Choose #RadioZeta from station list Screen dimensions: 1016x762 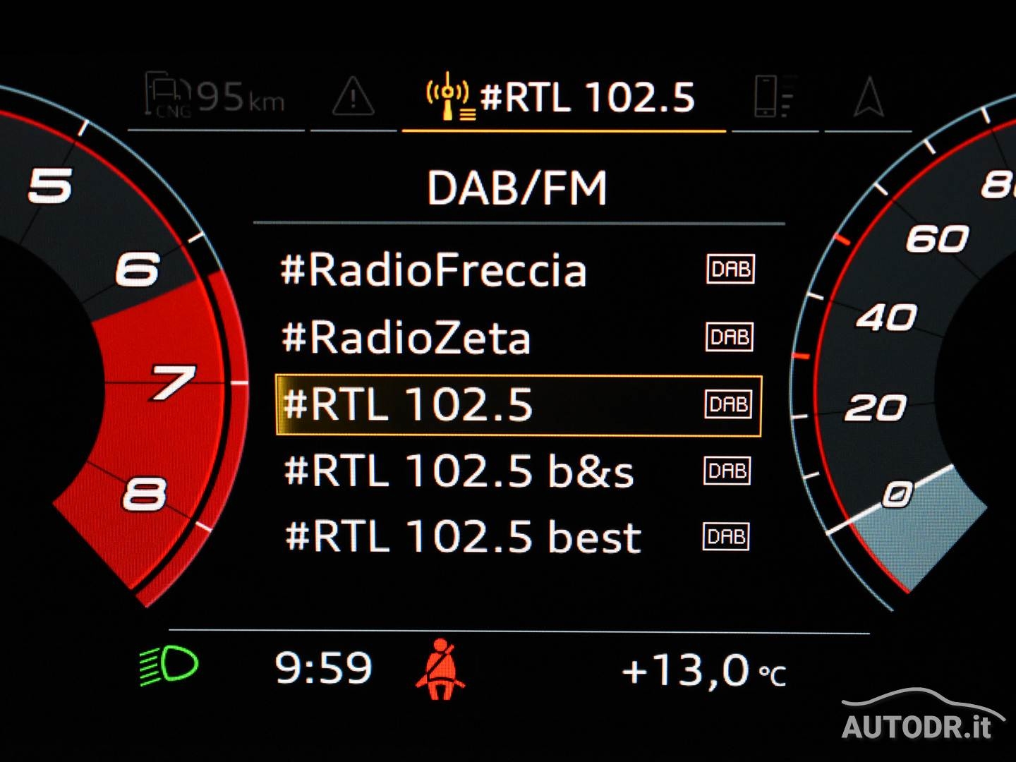(x=406, y=338)
